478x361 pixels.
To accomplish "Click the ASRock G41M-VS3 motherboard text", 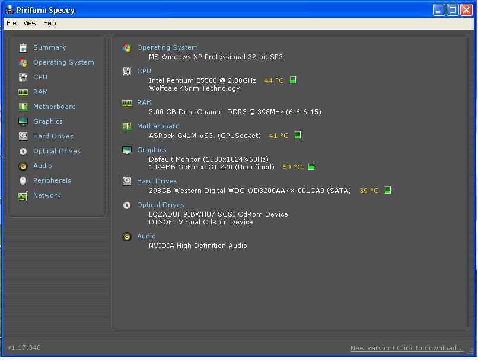I will click(205, 136).
